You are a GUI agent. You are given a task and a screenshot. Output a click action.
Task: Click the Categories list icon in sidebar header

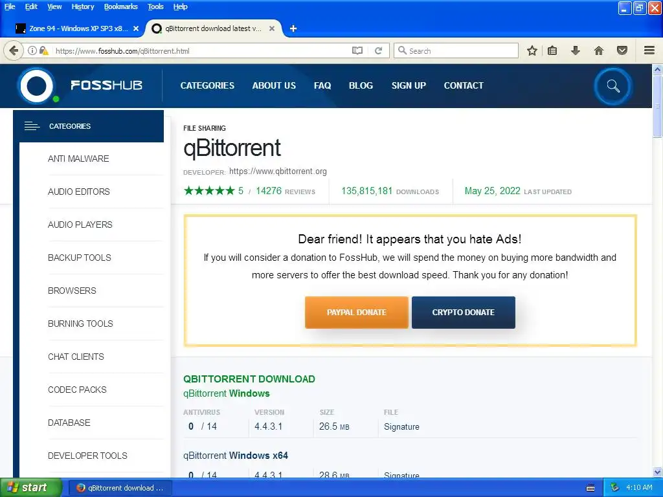point(32,126)
